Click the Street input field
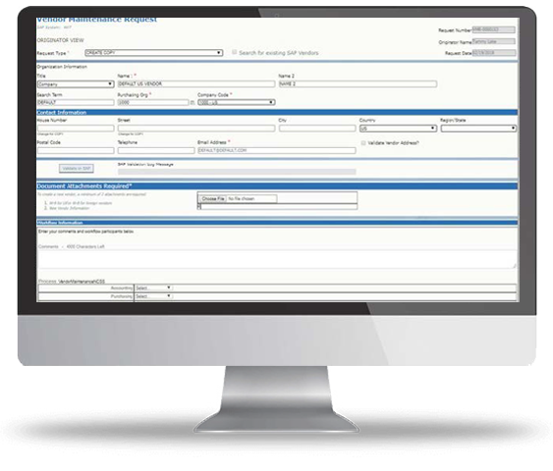The width and height of the screenshot is (553, 471). pos(196,129)
